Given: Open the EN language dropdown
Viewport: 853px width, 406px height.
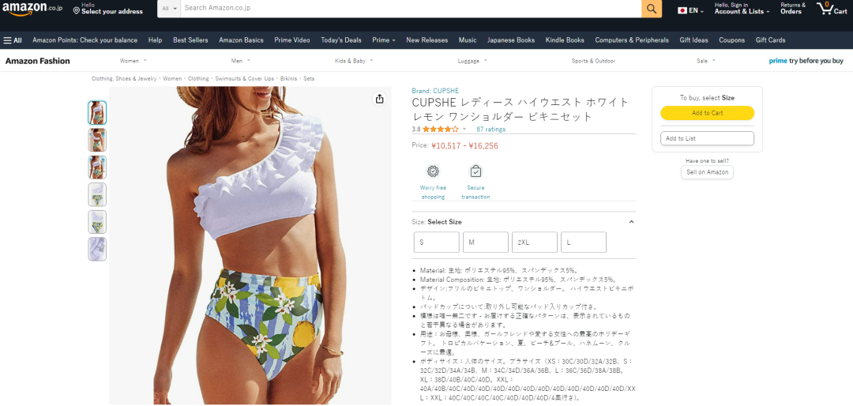Looking at the screenshot, I should 690,10.
